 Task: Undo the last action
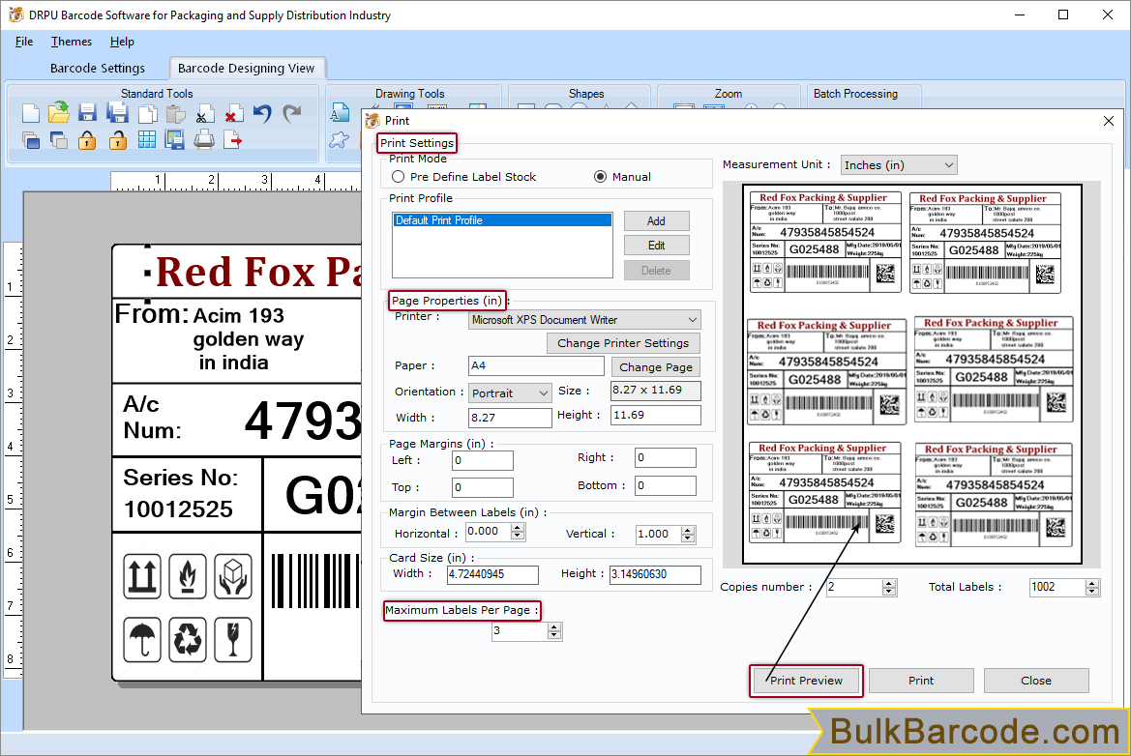tap(262, 113)
